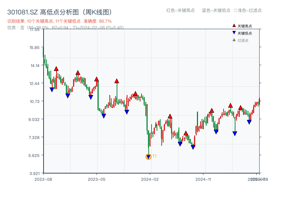Select the circle beside 浅色-过滤点
The width and height of the screenshot is (288, 216).
235,10
